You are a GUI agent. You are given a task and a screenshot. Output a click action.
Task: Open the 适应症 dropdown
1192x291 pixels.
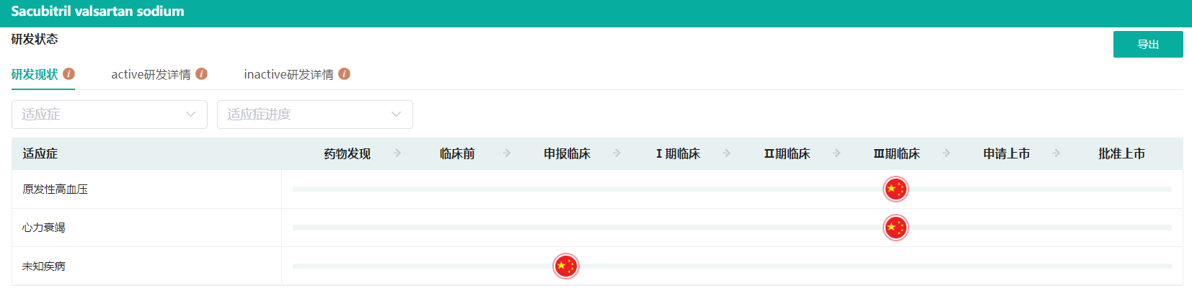pos(110,115)
